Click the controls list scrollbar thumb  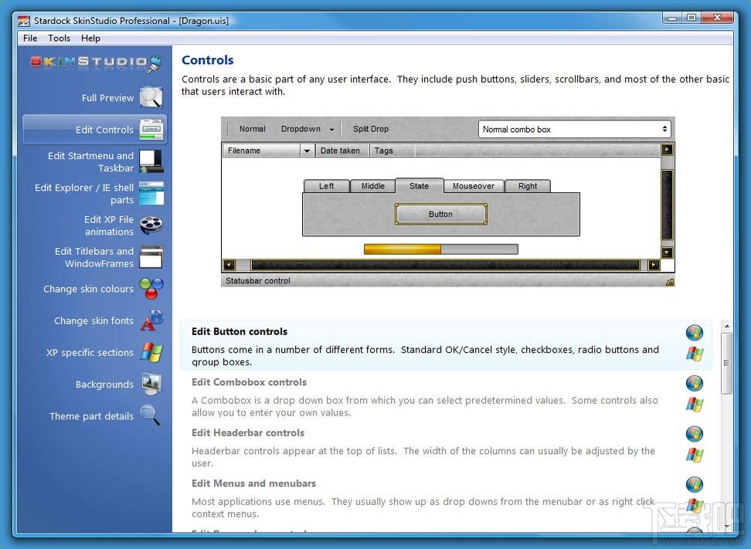coord(726,363)
